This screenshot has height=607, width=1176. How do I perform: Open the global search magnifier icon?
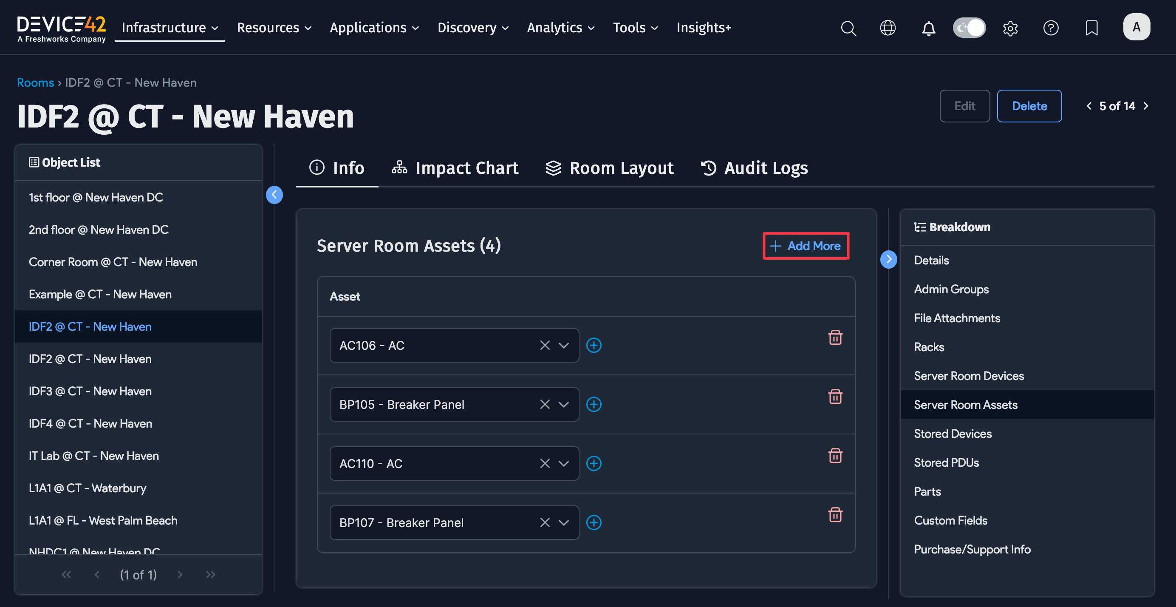[x=848, y=28]
